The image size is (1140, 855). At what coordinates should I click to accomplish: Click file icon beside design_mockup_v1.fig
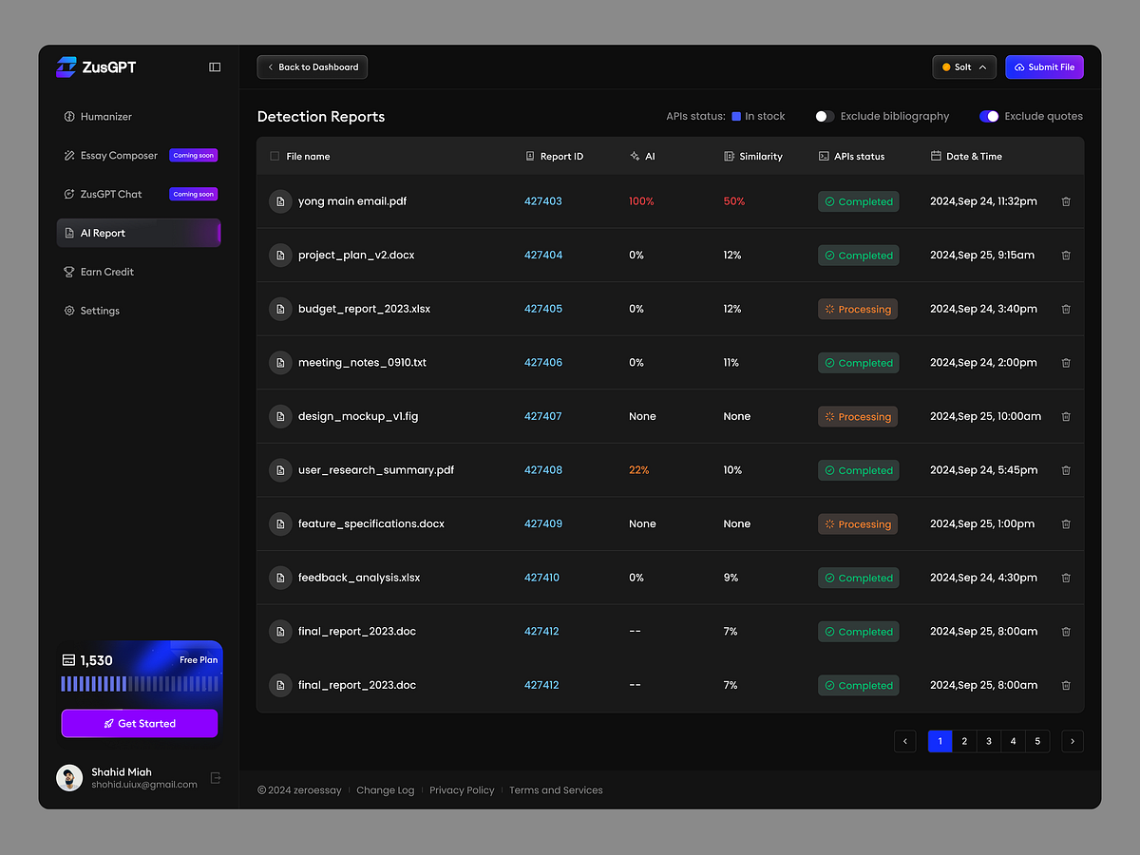(280, 416)
